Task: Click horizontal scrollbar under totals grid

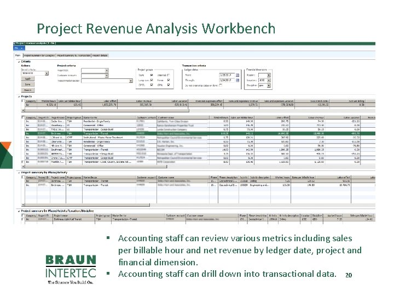Action: (107, 111)
